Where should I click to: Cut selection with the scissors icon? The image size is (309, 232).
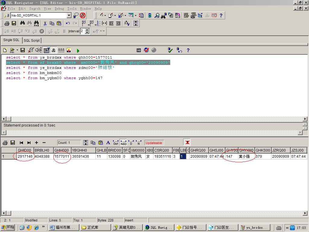point(45,23)
